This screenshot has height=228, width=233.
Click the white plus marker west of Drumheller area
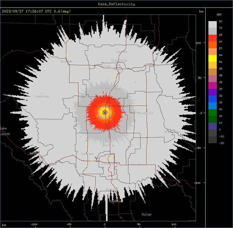pos(165,102)
